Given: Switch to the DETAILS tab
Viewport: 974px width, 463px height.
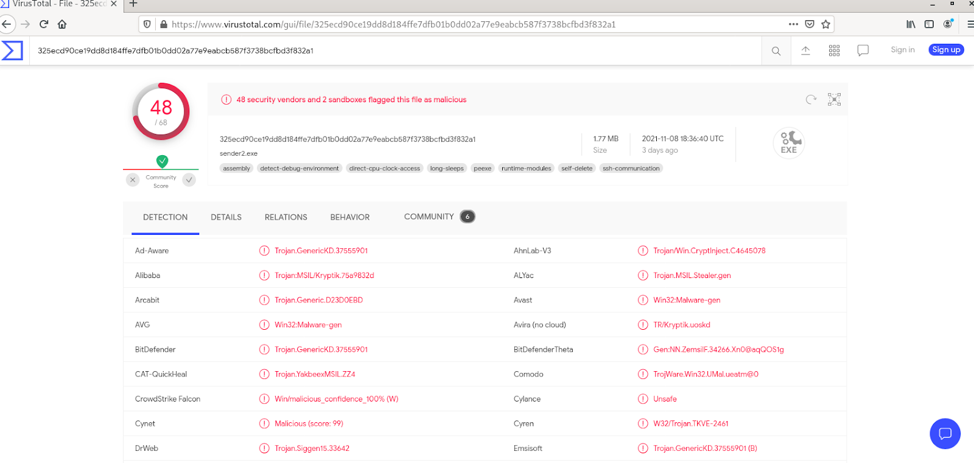Looking at the screenshot, I should tap(226, 217).
